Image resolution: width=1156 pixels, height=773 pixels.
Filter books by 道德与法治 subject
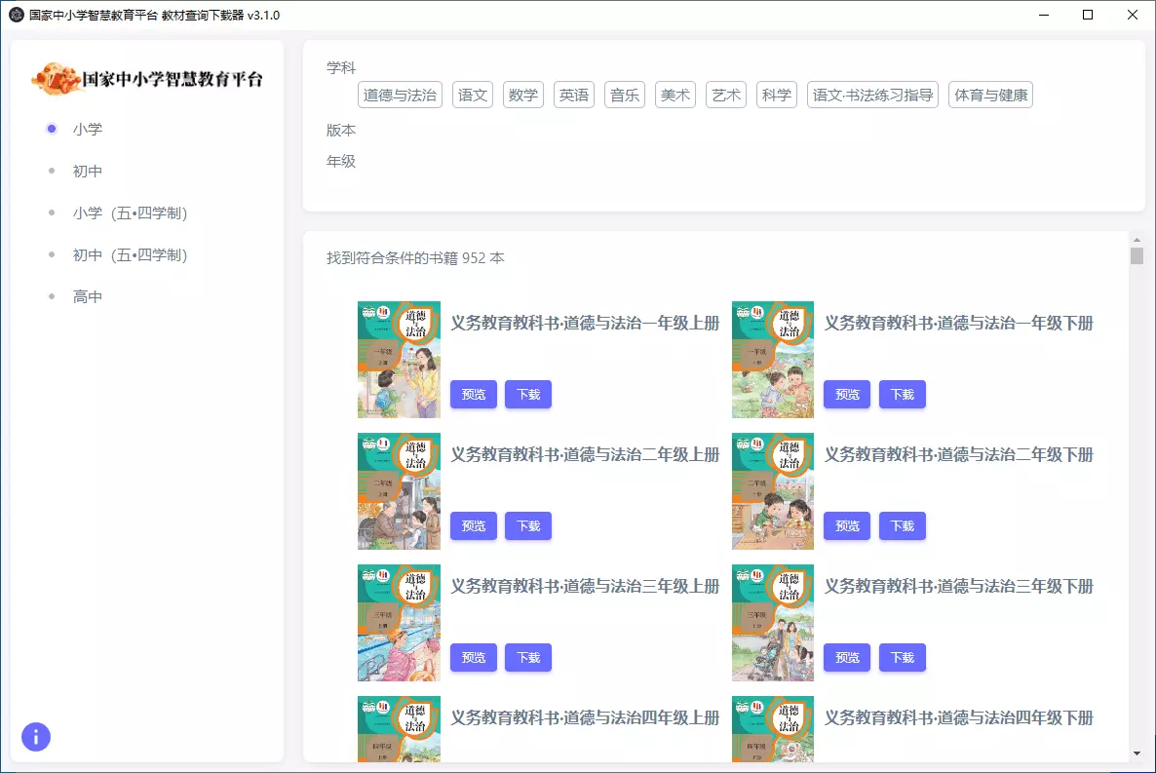tap(400, 95)
